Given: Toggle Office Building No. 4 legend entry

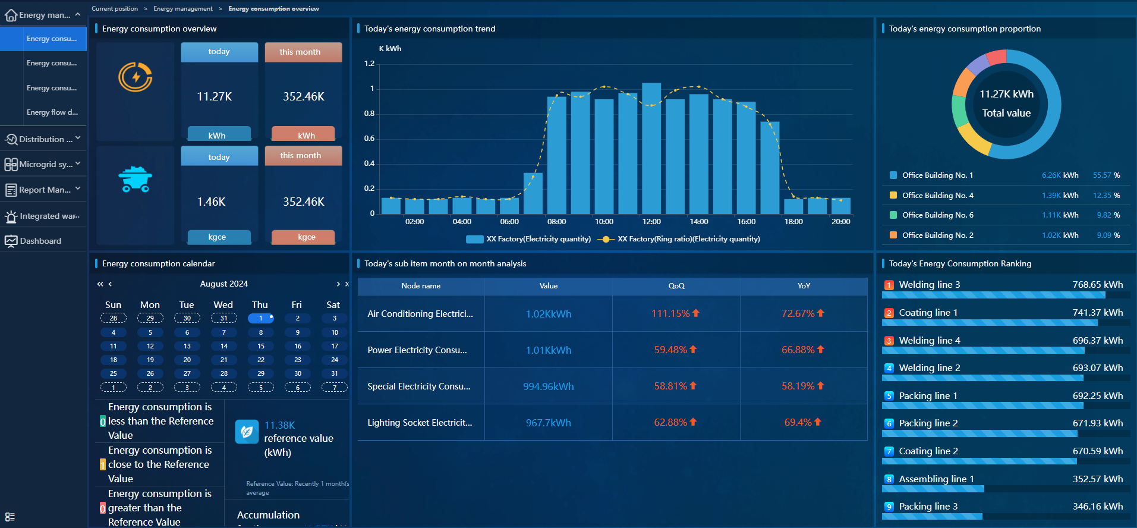Looking at the screenshot, I should (x=937, y=196).
